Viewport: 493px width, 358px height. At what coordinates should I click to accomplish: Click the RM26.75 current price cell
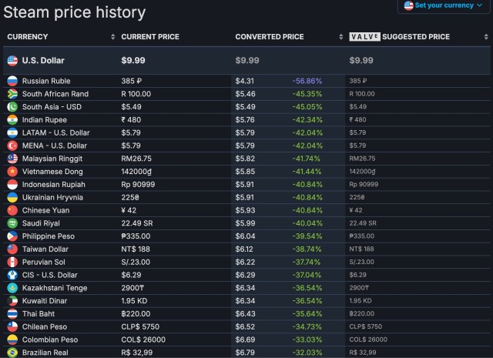(x=136, y=159)
